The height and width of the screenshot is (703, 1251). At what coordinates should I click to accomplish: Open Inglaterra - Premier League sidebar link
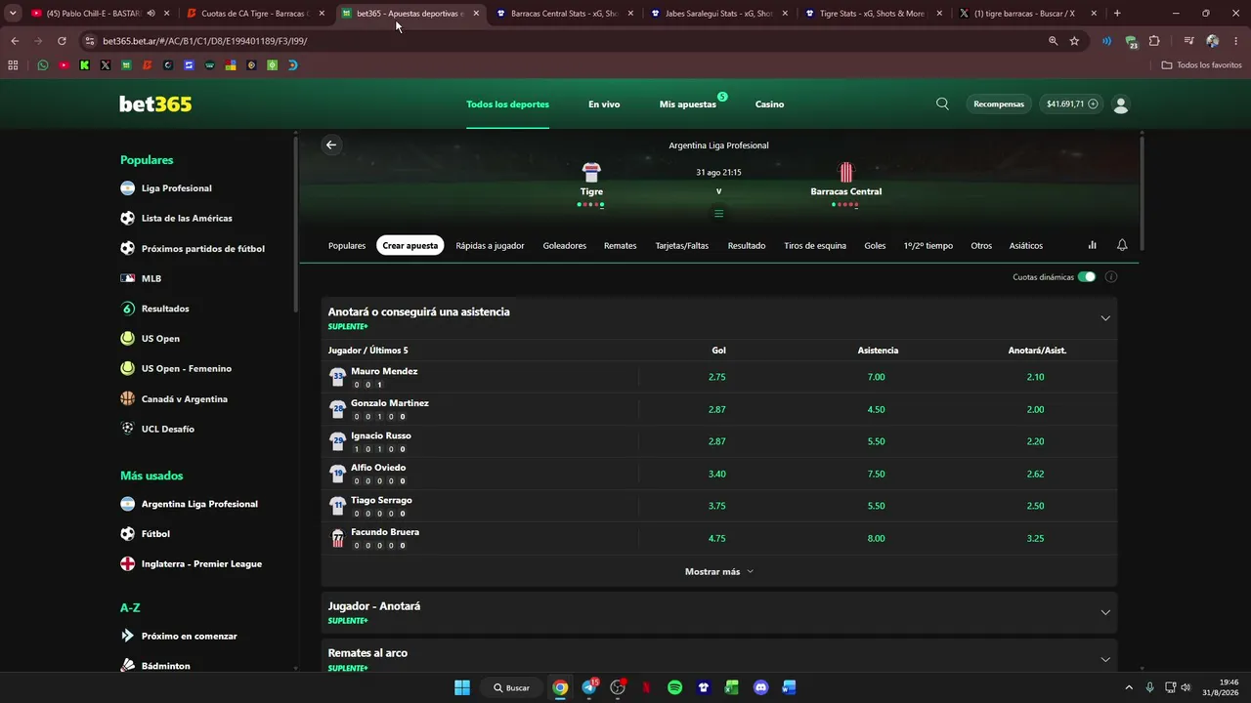(x=201, y=564)
